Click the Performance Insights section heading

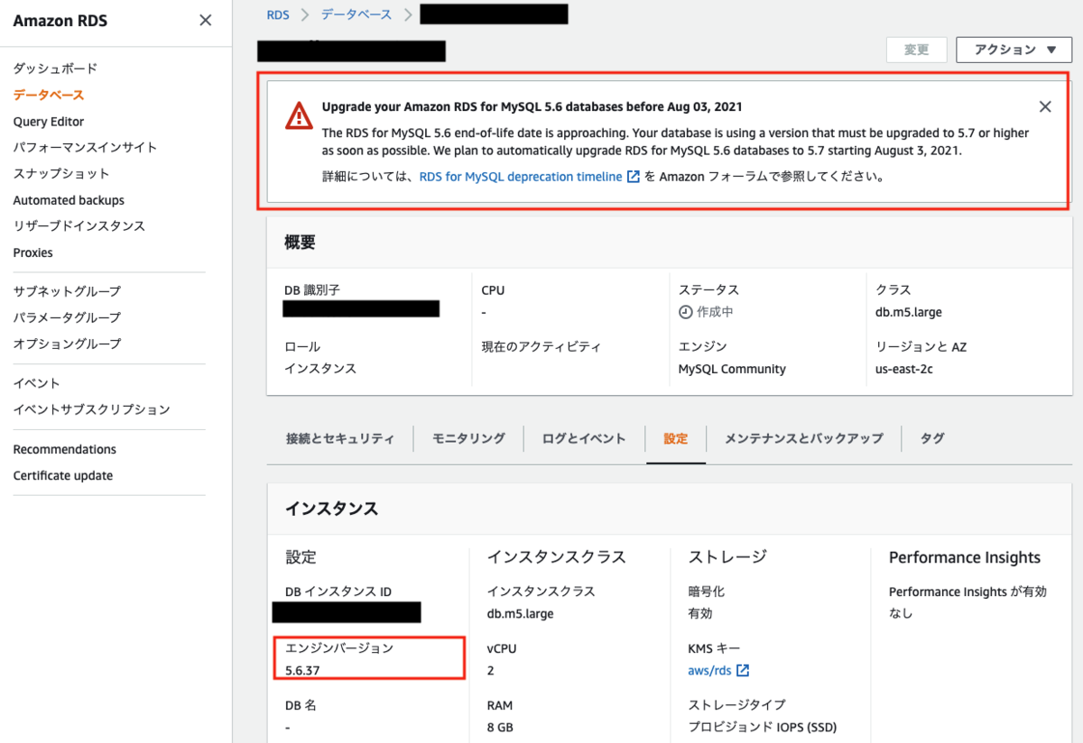(965, 557)
